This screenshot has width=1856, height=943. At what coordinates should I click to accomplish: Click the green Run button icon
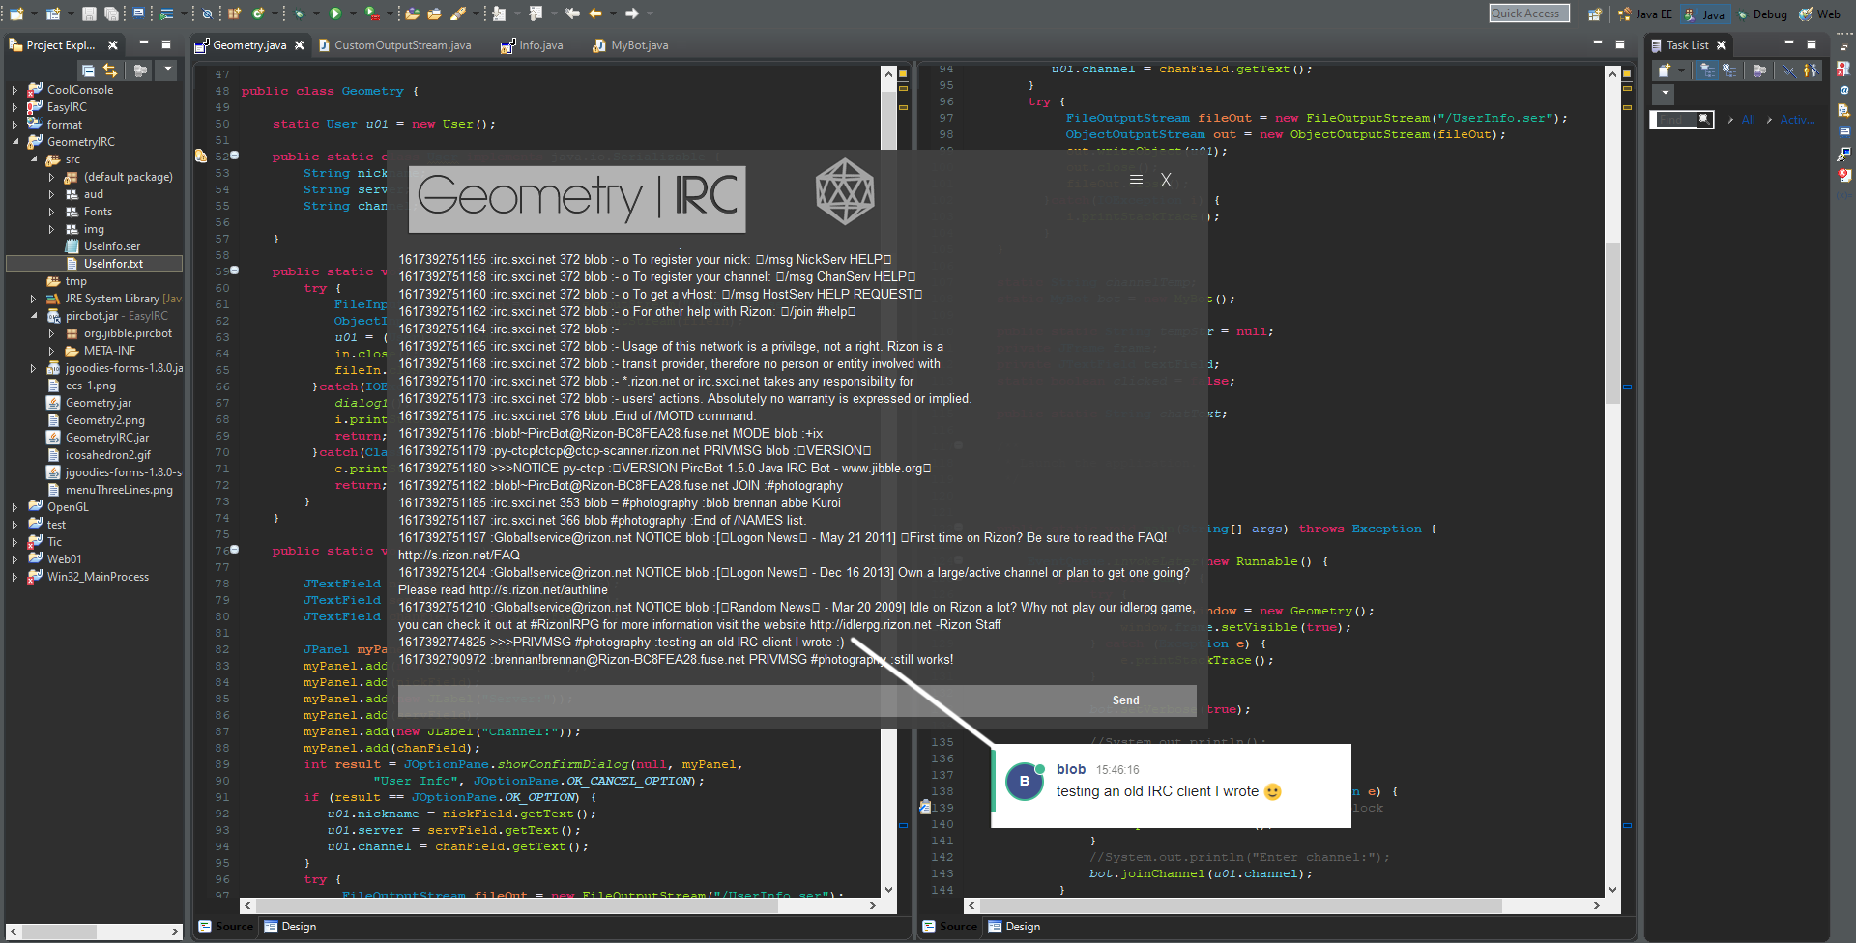335,14
